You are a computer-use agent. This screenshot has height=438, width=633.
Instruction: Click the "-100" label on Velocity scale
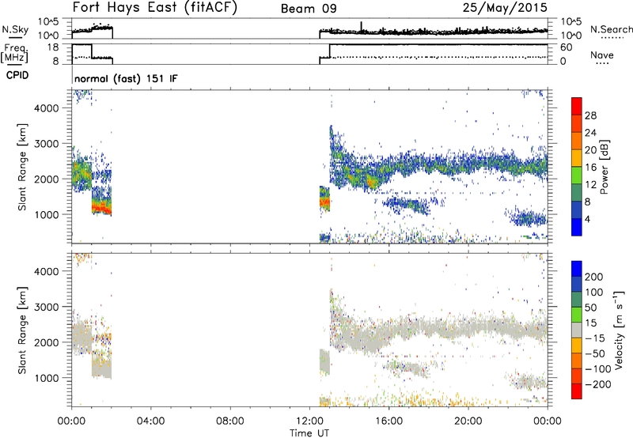pyautogui.click(x=597, y=369)
